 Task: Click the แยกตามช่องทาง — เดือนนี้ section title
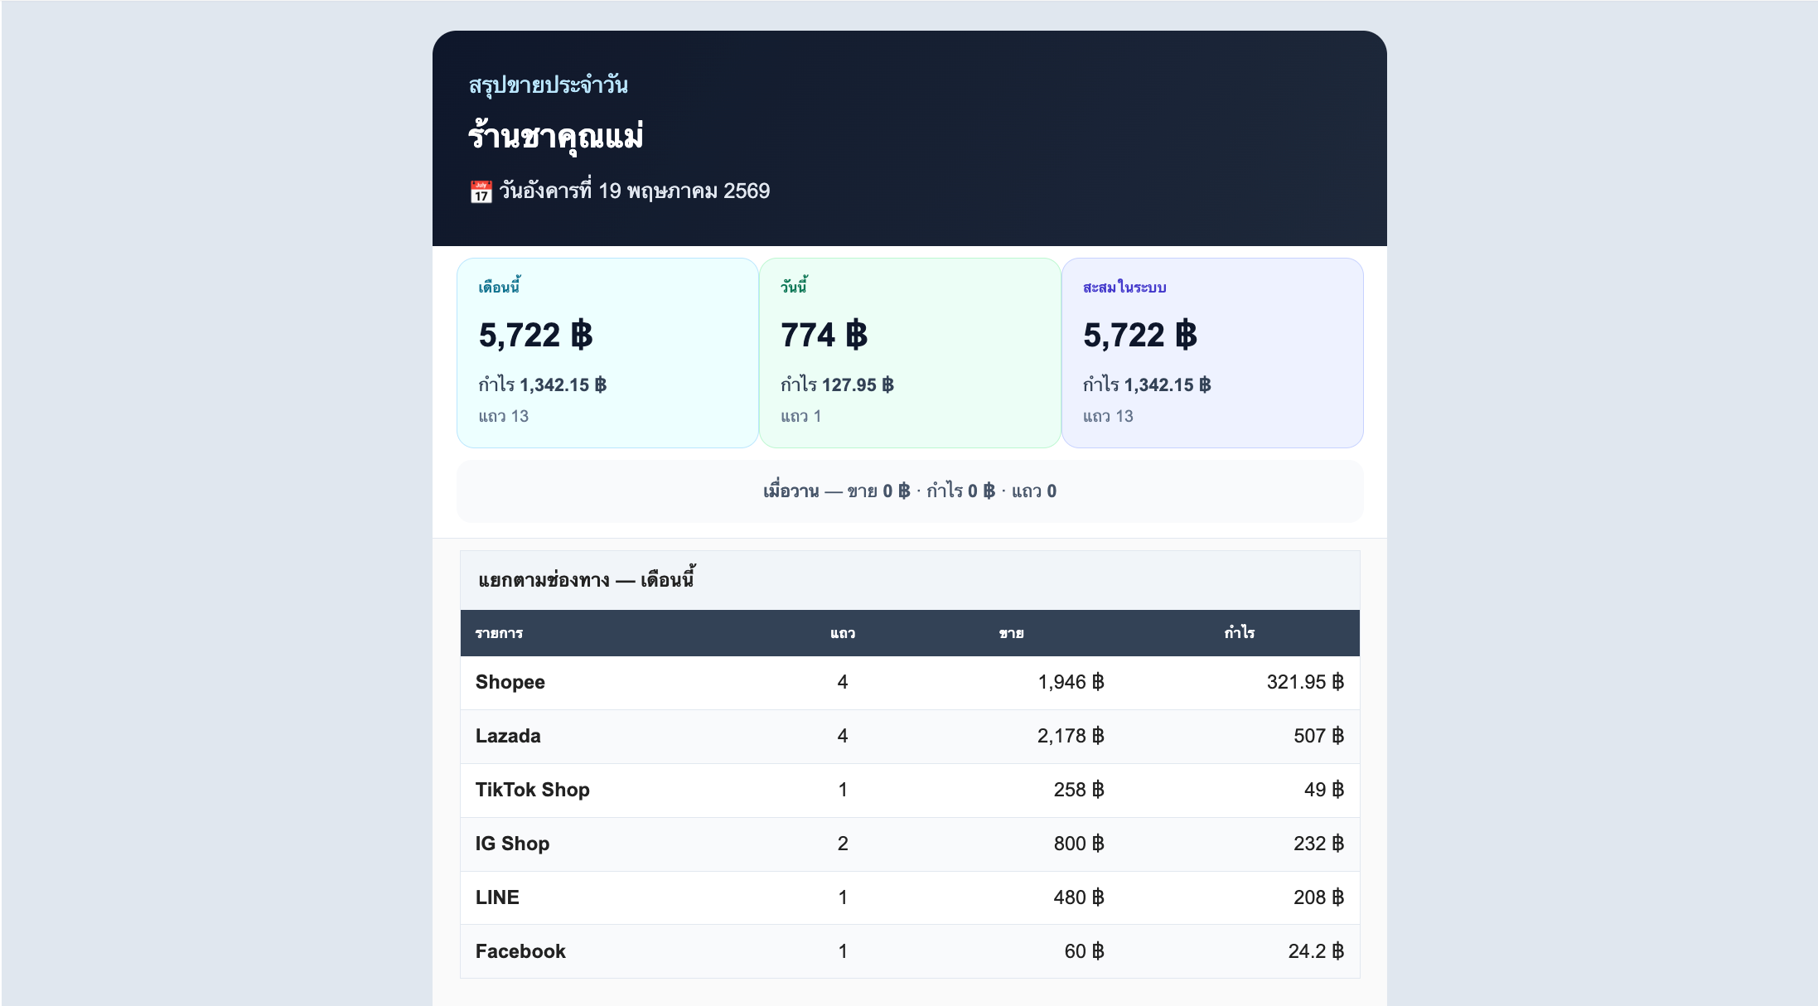(586, 579)
